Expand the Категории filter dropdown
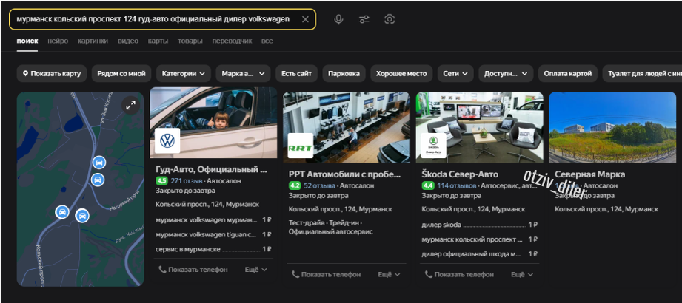Image resolution: width=682 pixels, height=303 pixels. (184, 73)
